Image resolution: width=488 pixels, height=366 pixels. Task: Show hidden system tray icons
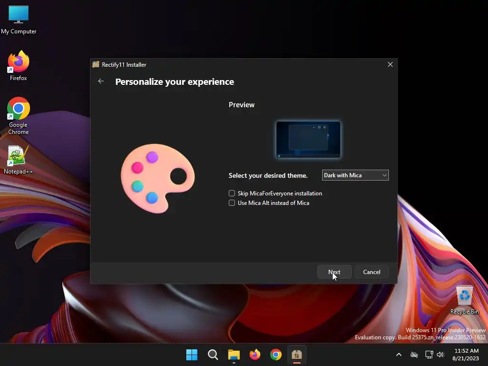[399, 355]
